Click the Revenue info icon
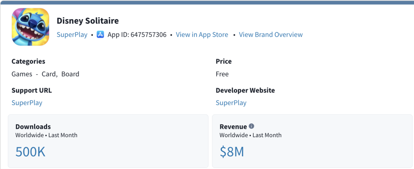 251,126
